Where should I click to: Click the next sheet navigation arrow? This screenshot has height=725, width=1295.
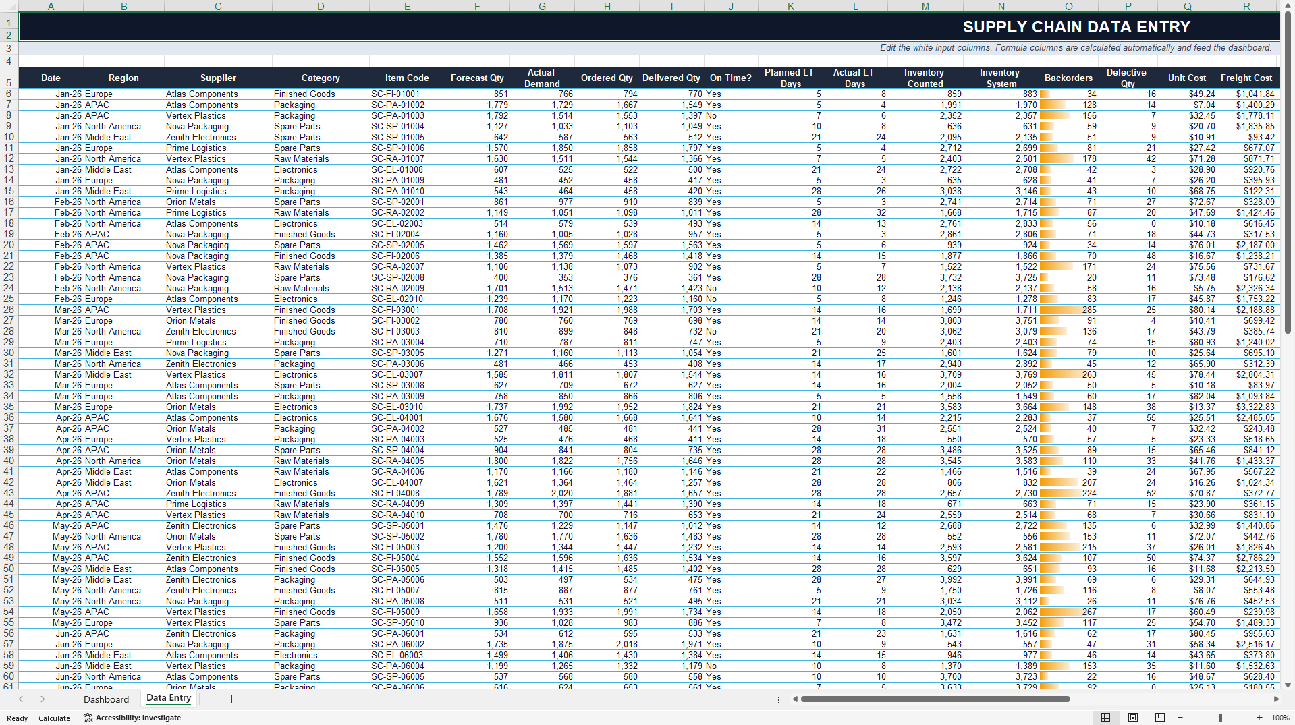click(x=43, y=699)
